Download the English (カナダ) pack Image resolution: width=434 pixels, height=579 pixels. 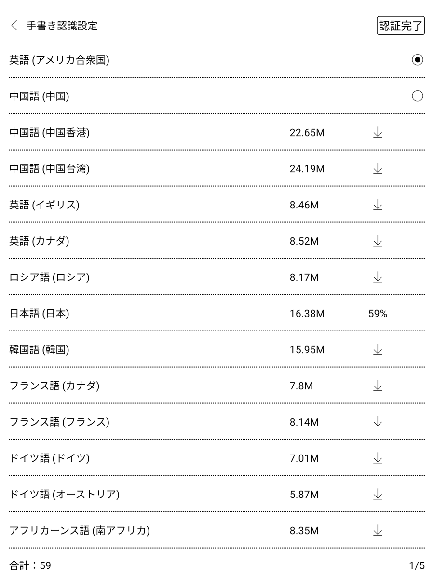coord(378,241)
